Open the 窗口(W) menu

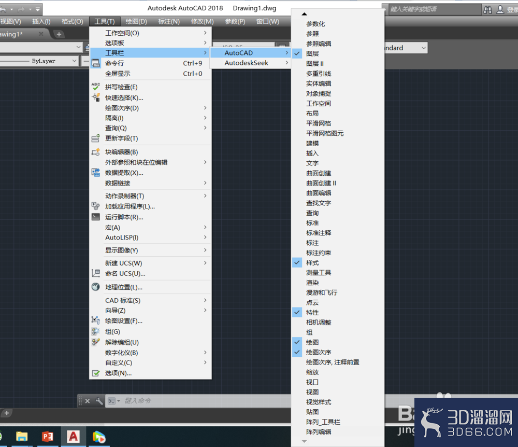click(268, 21)
